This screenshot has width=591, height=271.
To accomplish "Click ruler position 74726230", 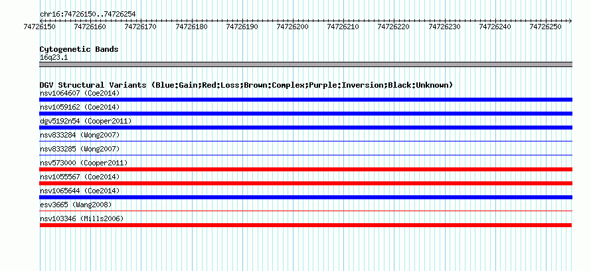I will (445, 27).
